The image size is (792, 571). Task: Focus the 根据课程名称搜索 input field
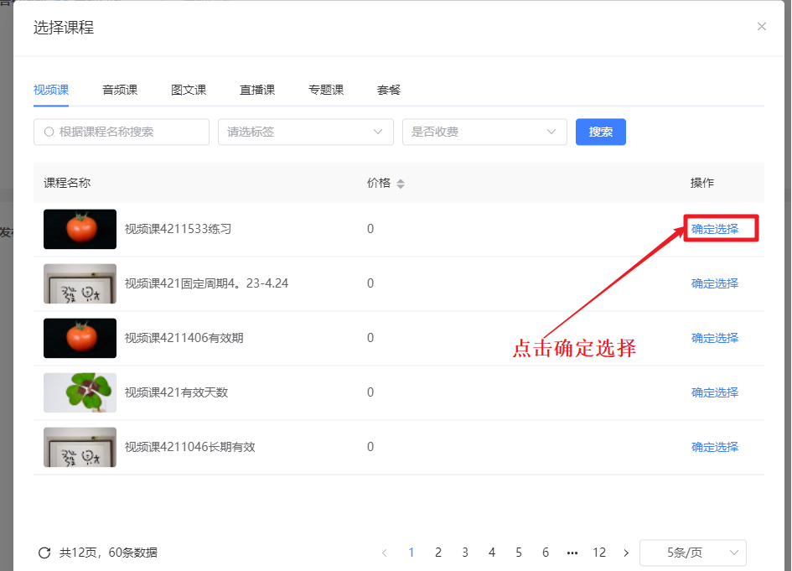coord(122,132)
